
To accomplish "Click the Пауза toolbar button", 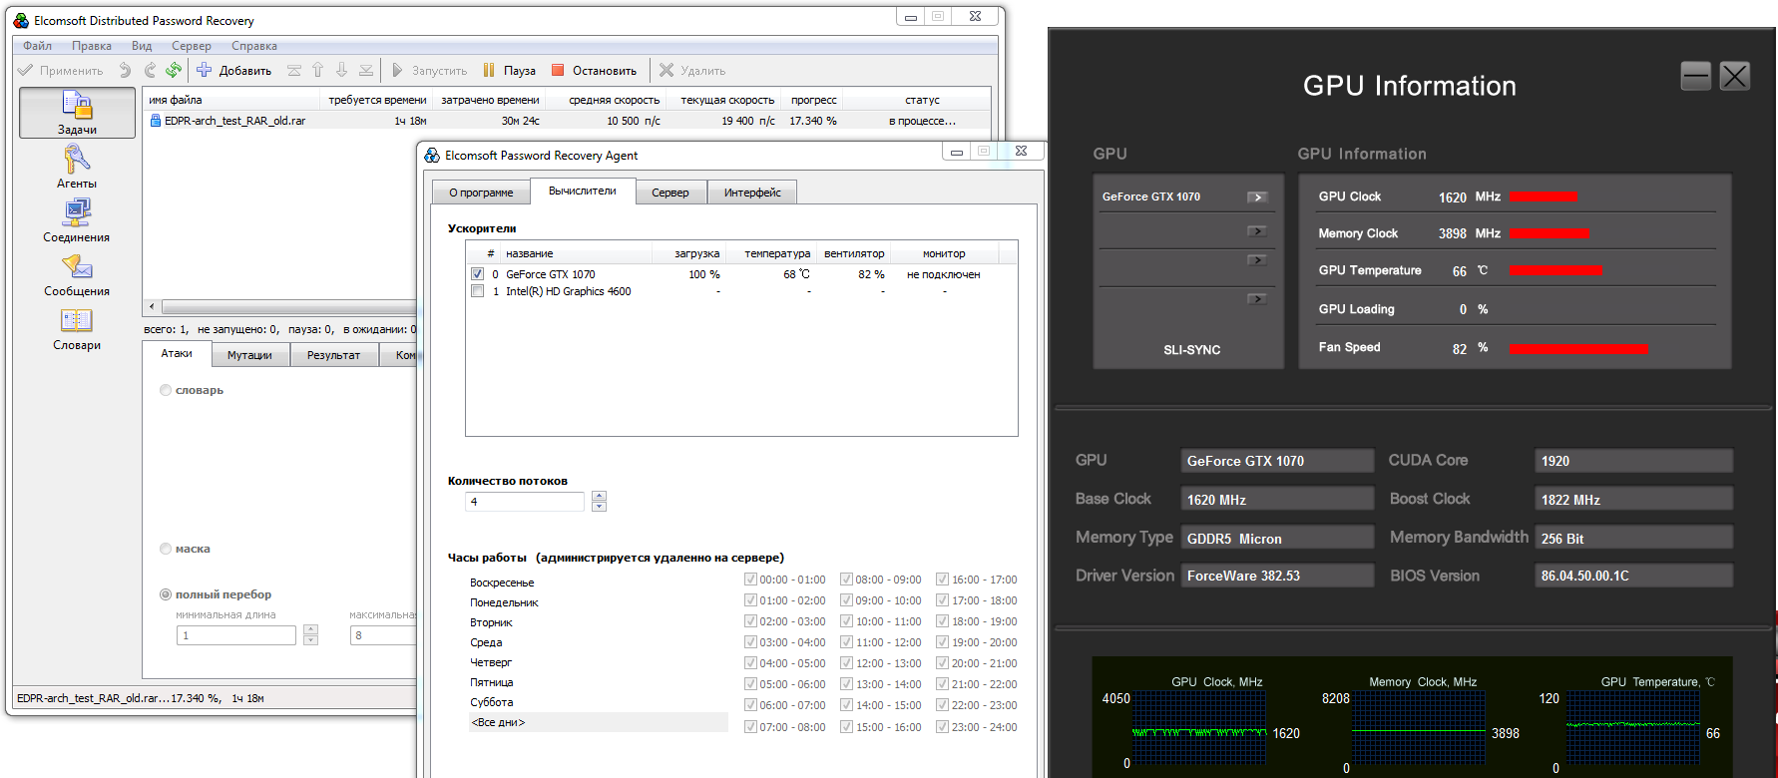I will (x=509, y=70).
